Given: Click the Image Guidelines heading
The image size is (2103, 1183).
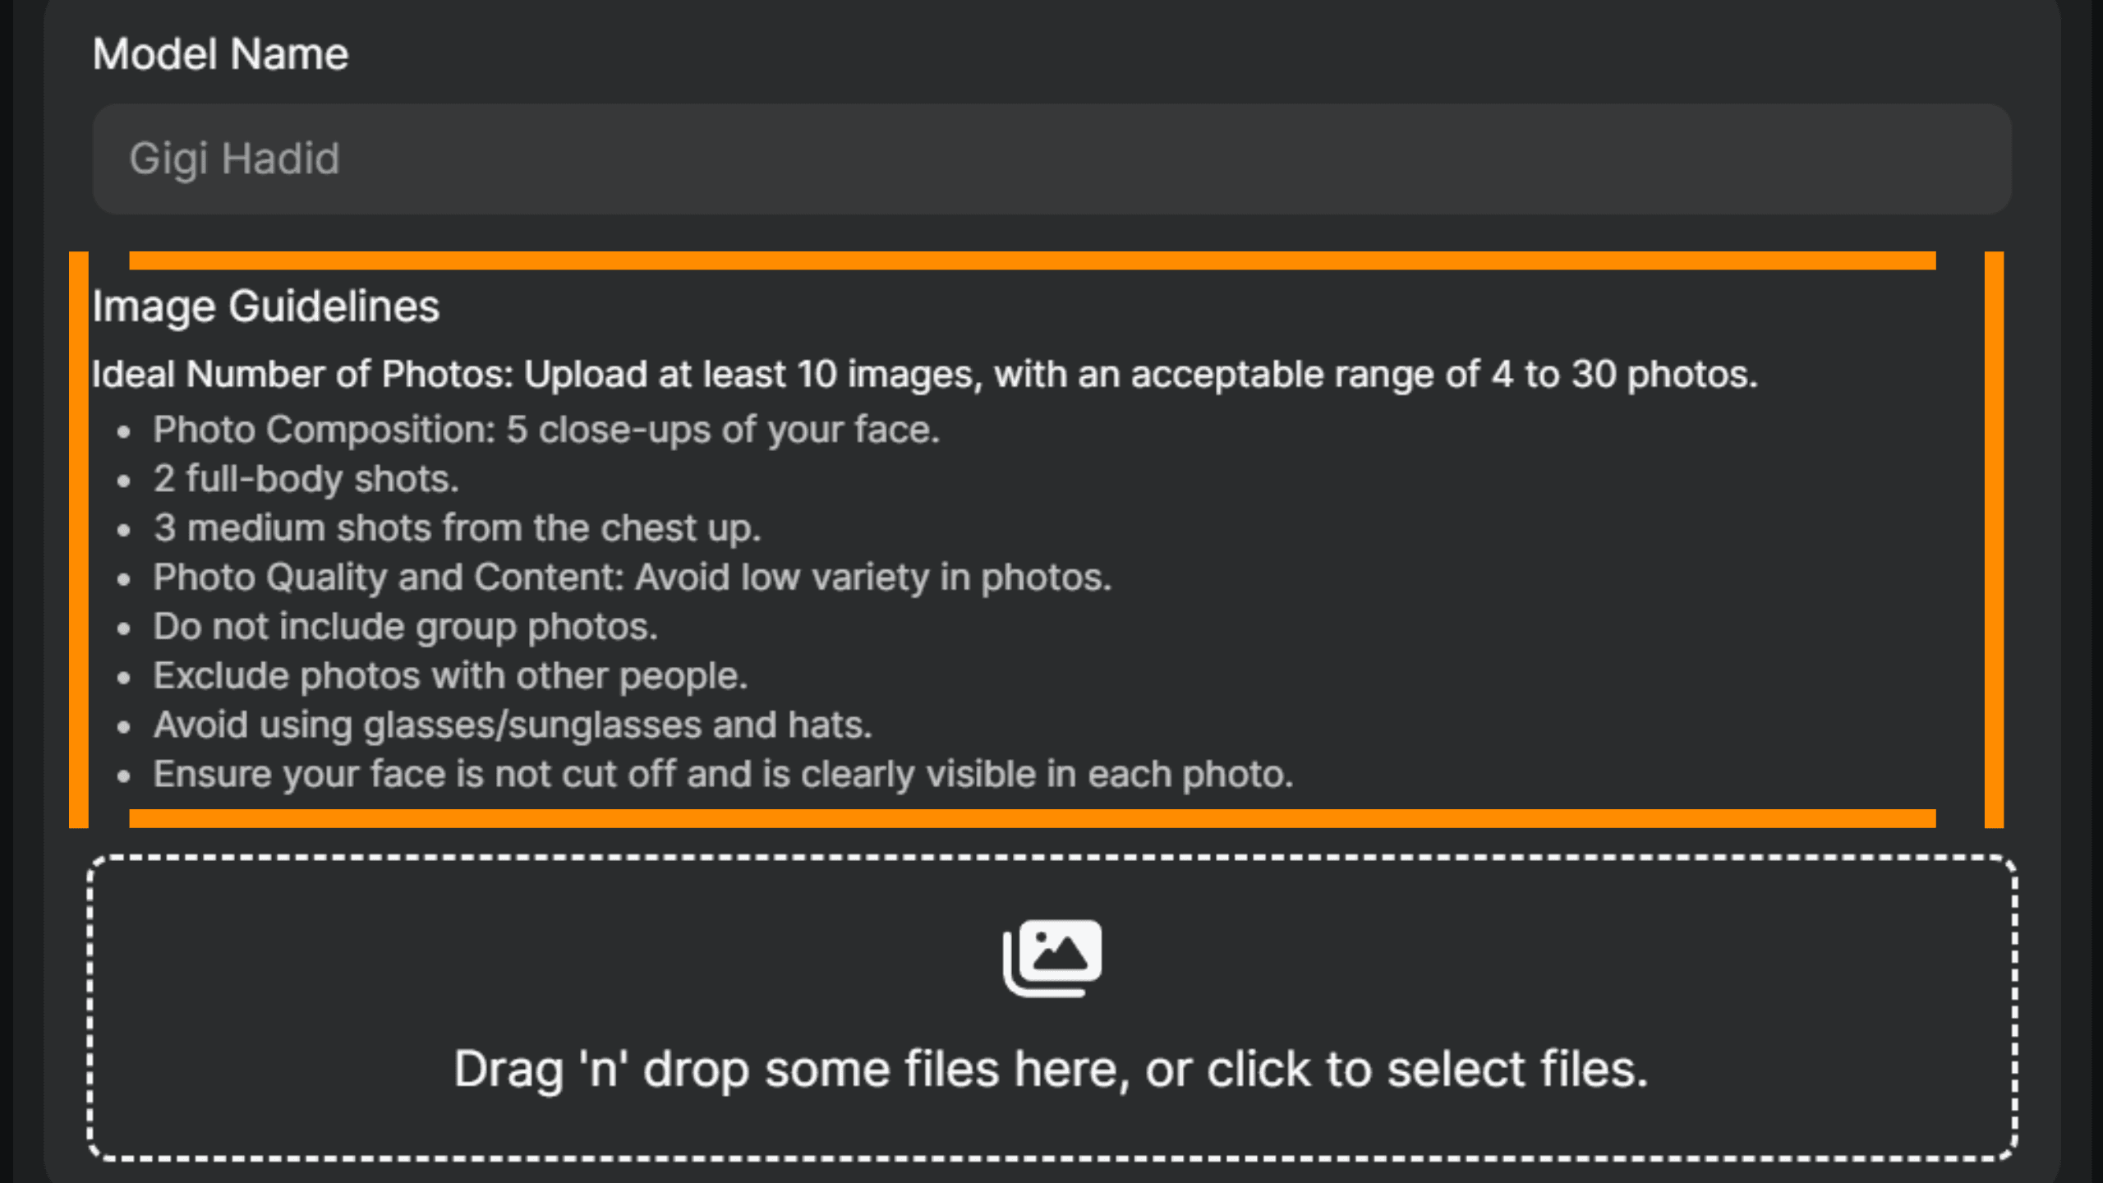Looking at the screenshot, I should click(266, 306).
